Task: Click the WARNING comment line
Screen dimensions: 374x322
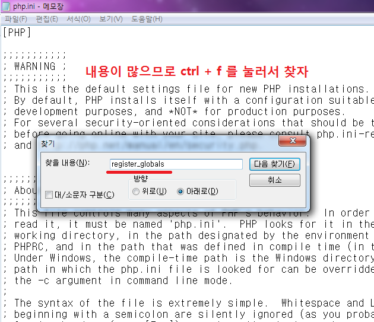Action: tap(34, 66)
